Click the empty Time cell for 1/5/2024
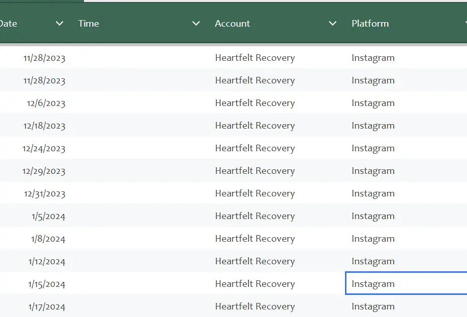The height and width of the screenshot is (317, 467). (x=140, y=217)
